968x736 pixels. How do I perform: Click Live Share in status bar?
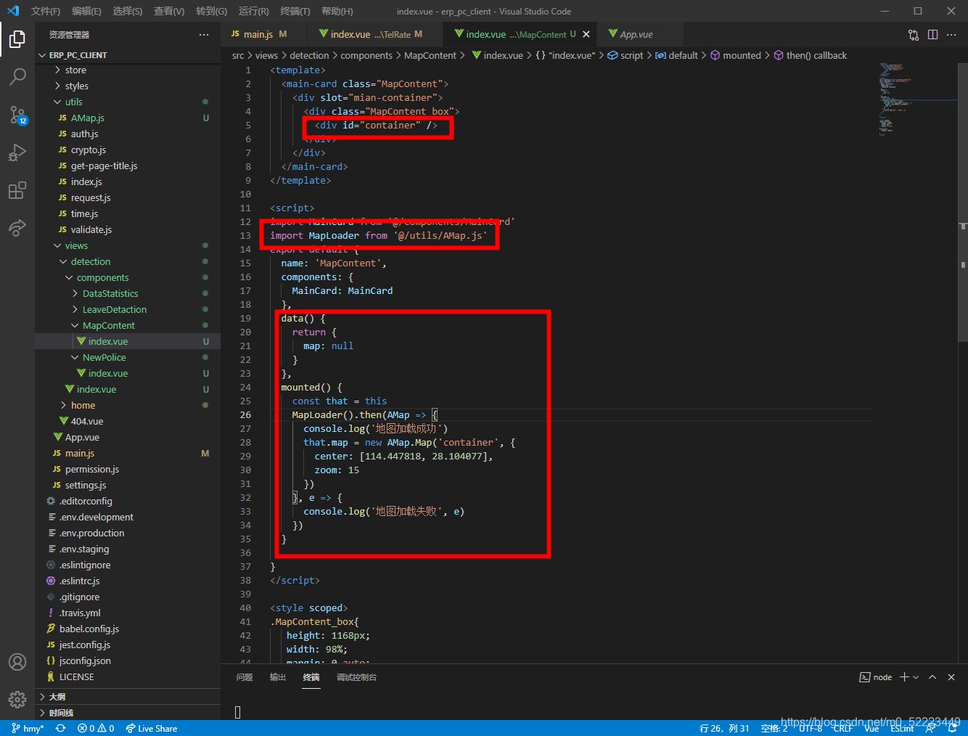(151, 728)
